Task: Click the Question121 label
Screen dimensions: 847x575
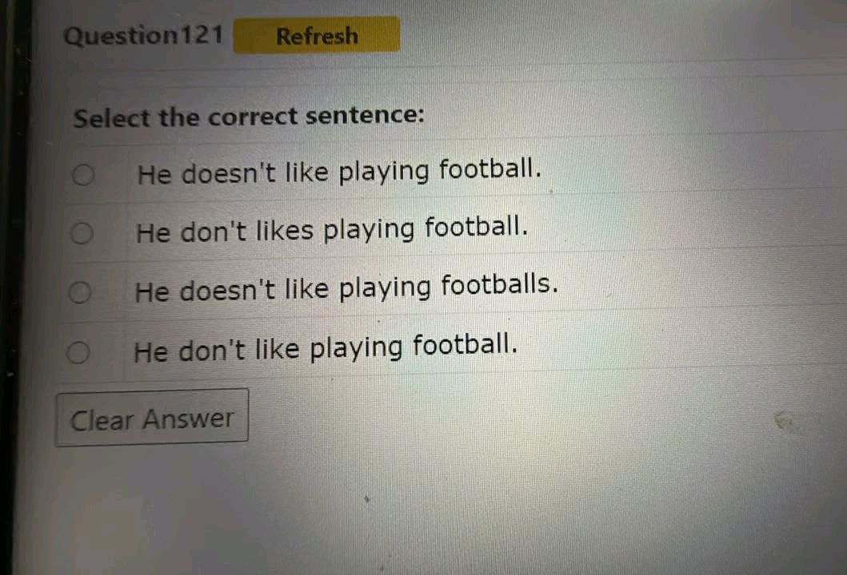Action: (x=143, y=35)
